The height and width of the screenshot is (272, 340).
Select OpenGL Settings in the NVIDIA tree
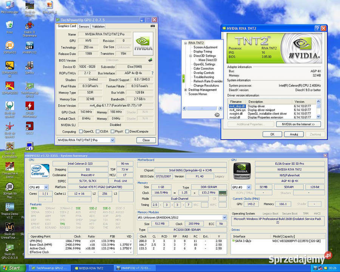click(x=204, y=64)
